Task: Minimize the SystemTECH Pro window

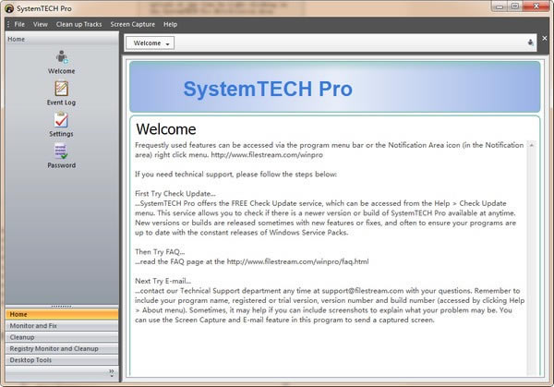Action: [x=500, y=6]
